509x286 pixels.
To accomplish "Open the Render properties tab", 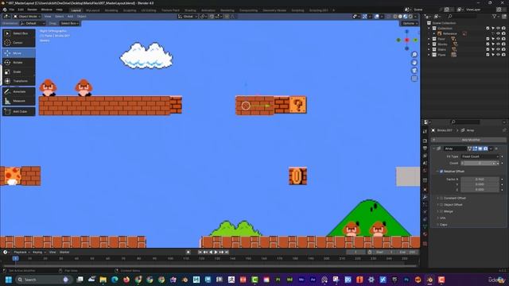I will [x=425, y=141].
